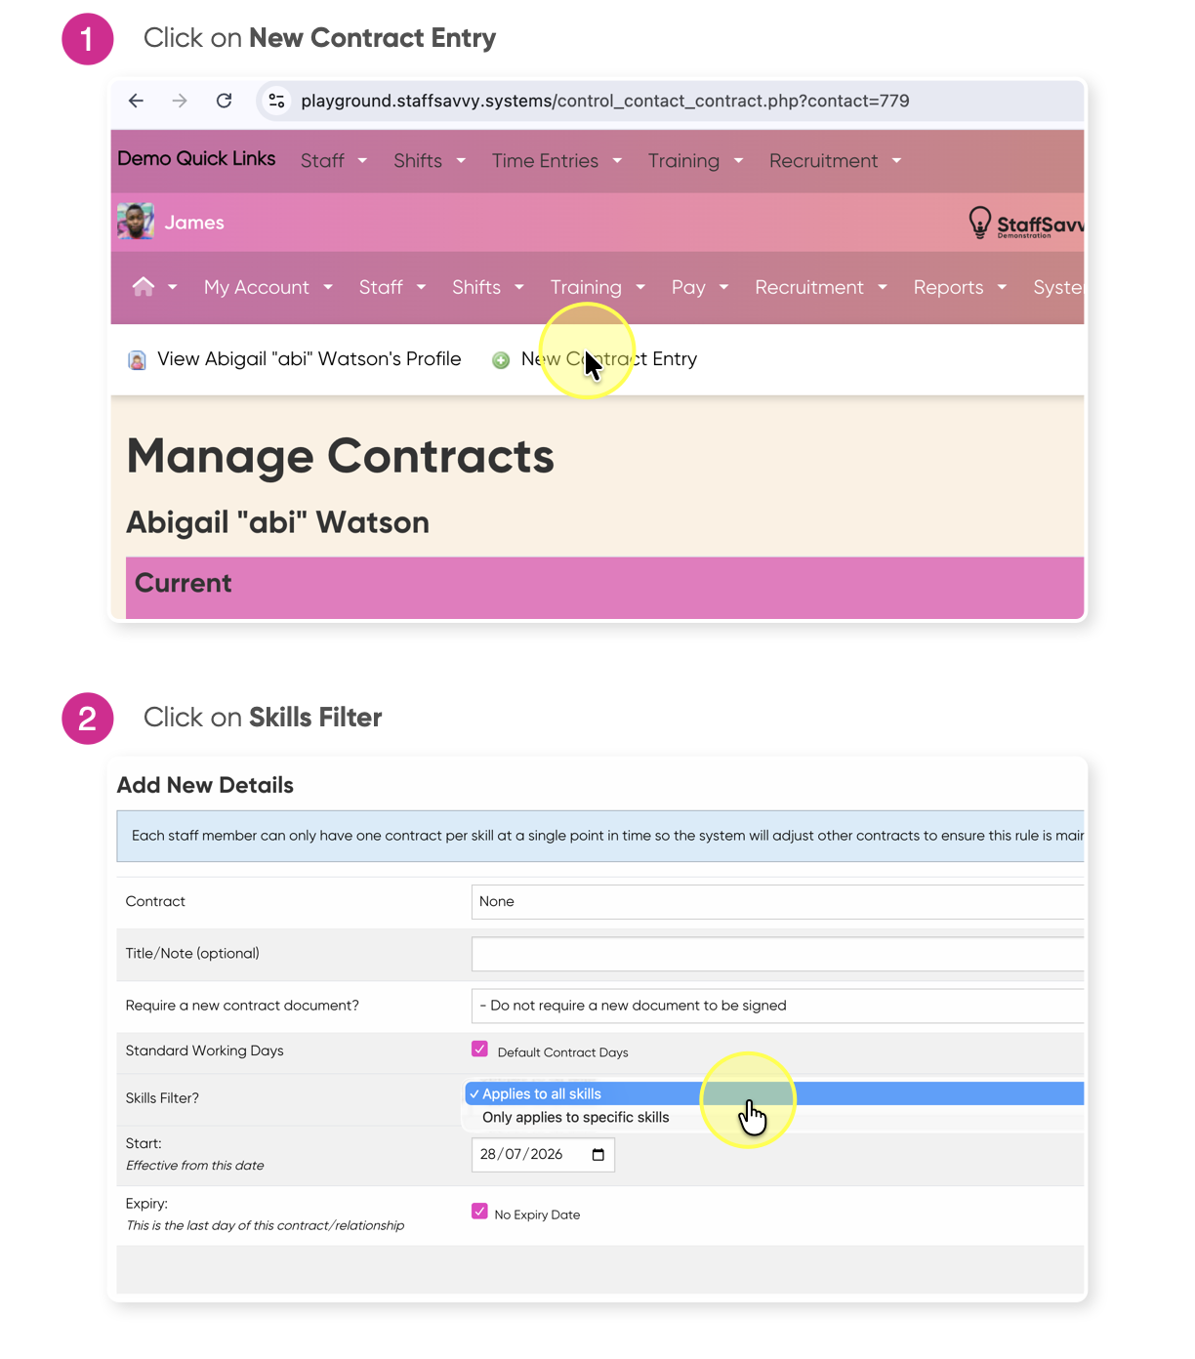Open the Time Entries quick link menu
This screenshot has width=1195, height=1359.
[x=556, y=161]
